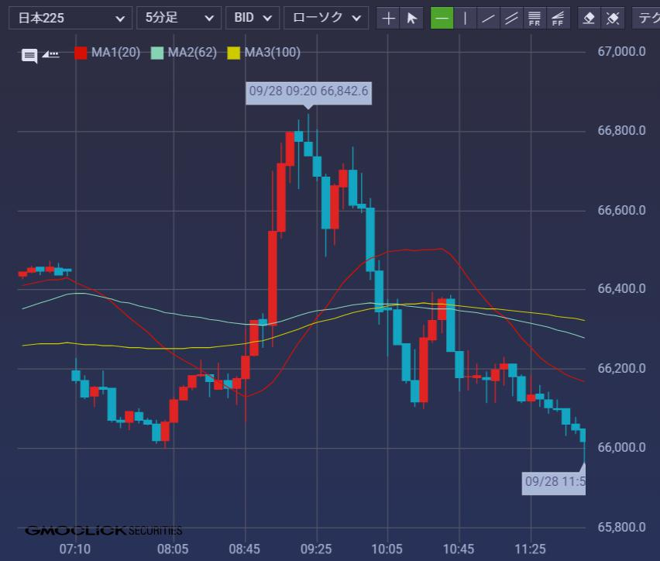Viewport: 660px width, 561px height.
Task: Open the 日本225 symbol dropdown
Action: click(x=70, y=18)
